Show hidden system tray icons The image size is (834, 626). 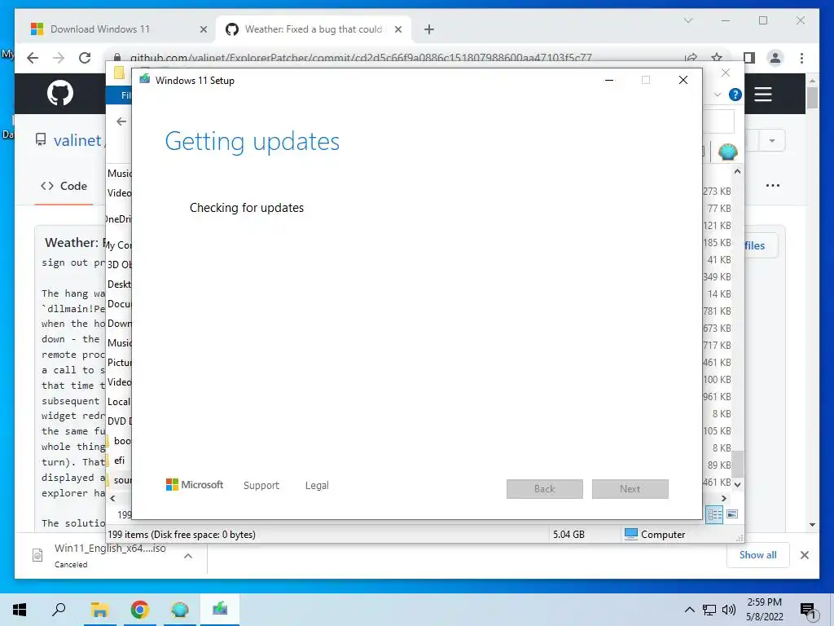click(689, 610)
